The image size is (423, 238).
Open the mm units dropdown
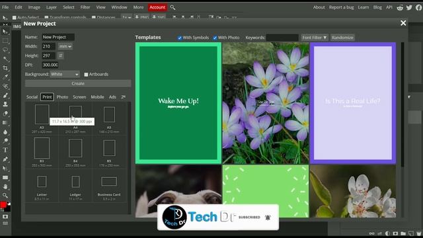tap(65, 46)
